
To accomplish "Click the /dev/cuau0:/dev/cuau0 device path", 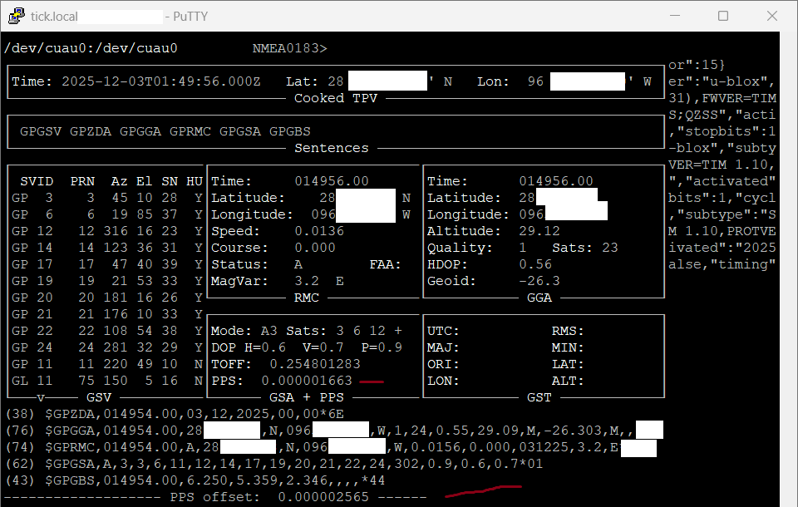I will 91,48.
